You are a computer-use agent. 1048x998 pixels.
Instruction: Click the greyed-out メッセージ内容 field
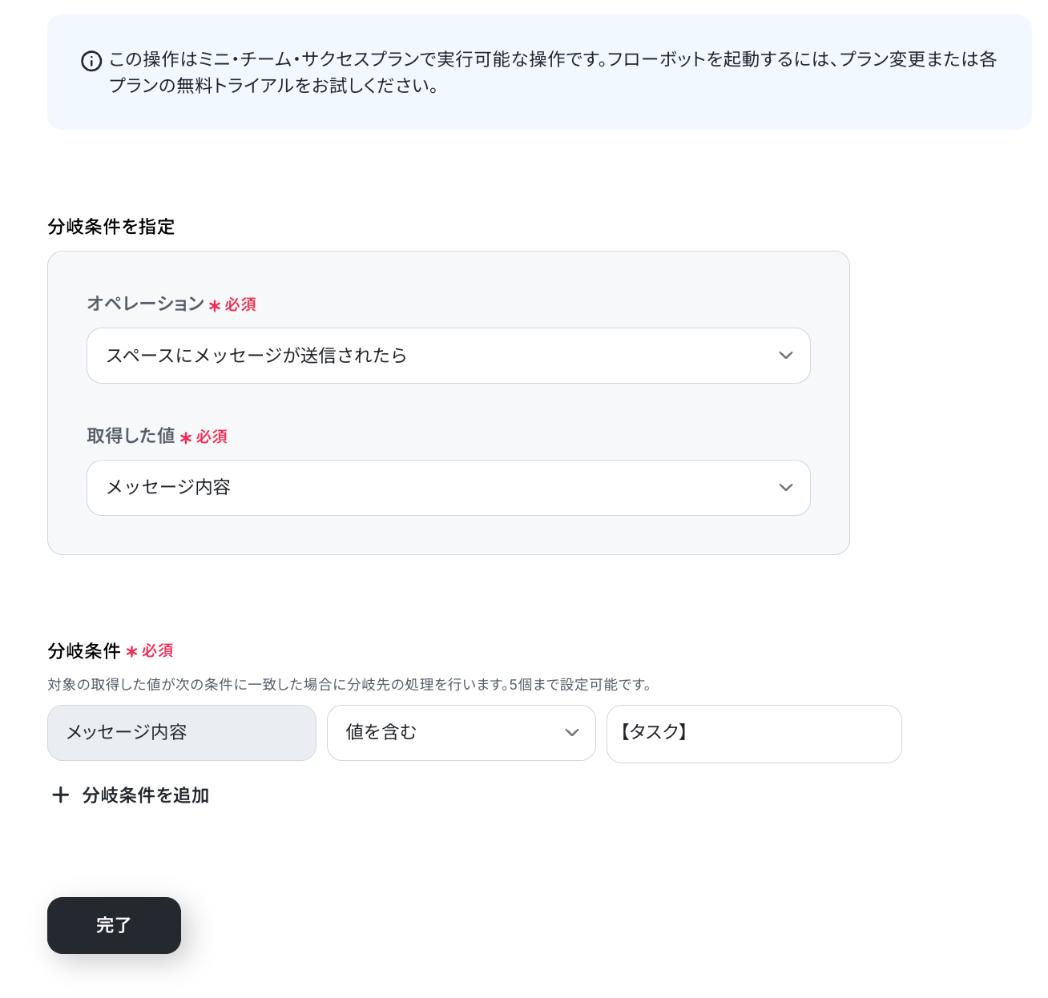pos(182,733)
